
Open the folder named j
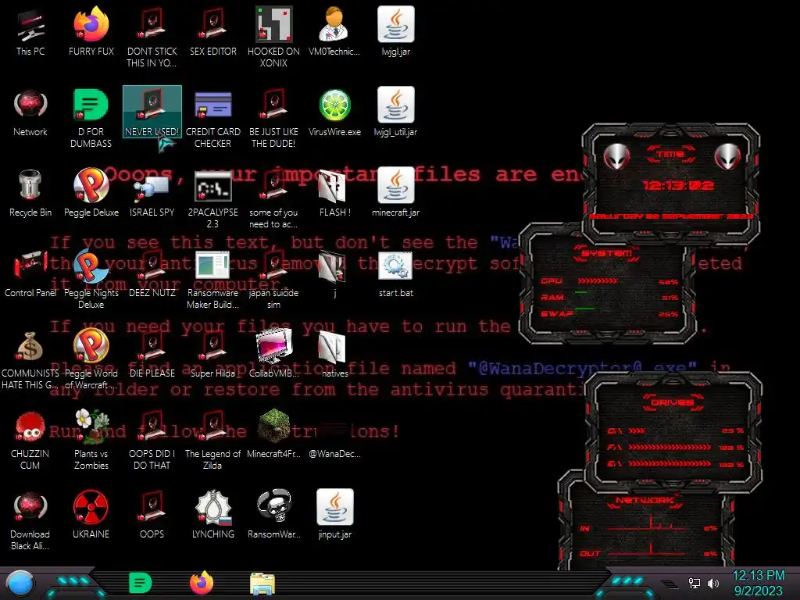point(334,273)
